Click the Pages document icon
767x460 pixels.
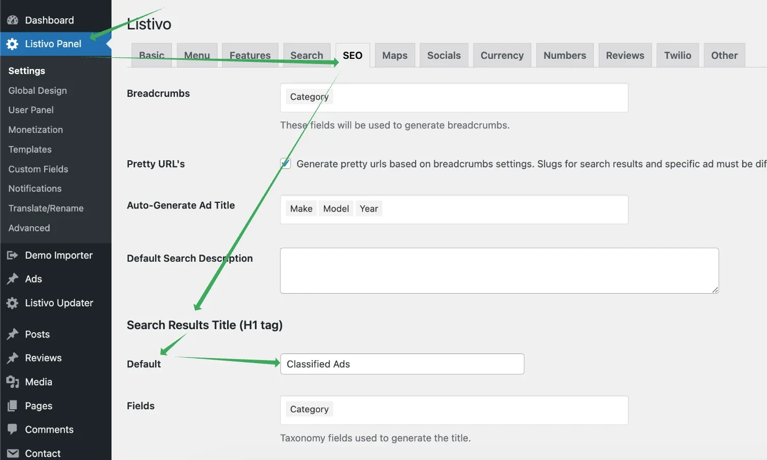13,406
